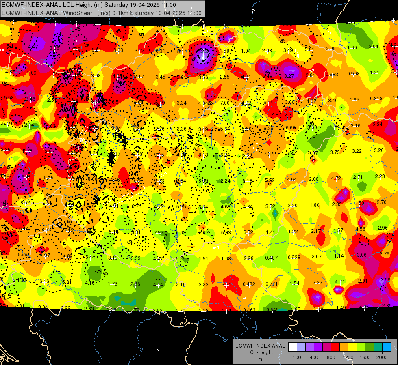Click the legend tick value 800
Viewport: 398px width, 365px height.
coord(331,357)
